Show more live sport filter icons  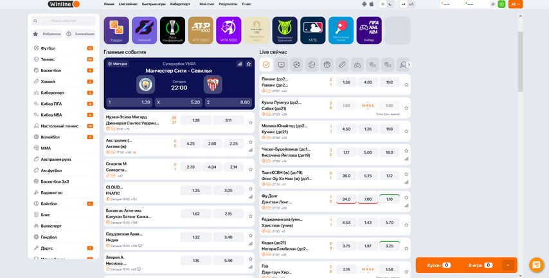coord(409,64)
